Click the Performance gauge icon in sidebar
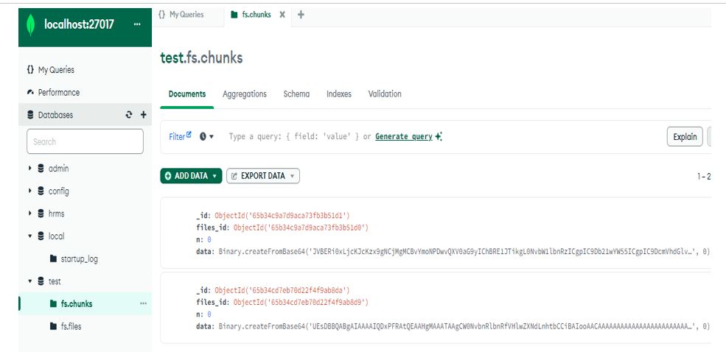 pos(30,93)
